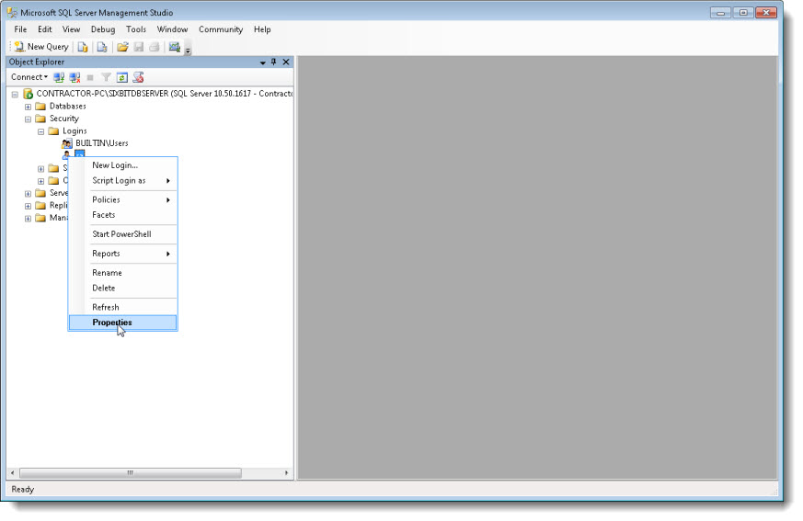Open the Window menu
Screen dimensions: 803x521
[173, 29]
